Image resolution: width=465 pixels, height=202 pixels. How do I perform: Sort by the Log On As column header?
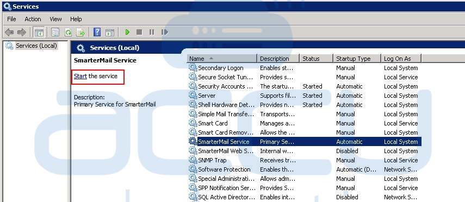pos(401,59)
